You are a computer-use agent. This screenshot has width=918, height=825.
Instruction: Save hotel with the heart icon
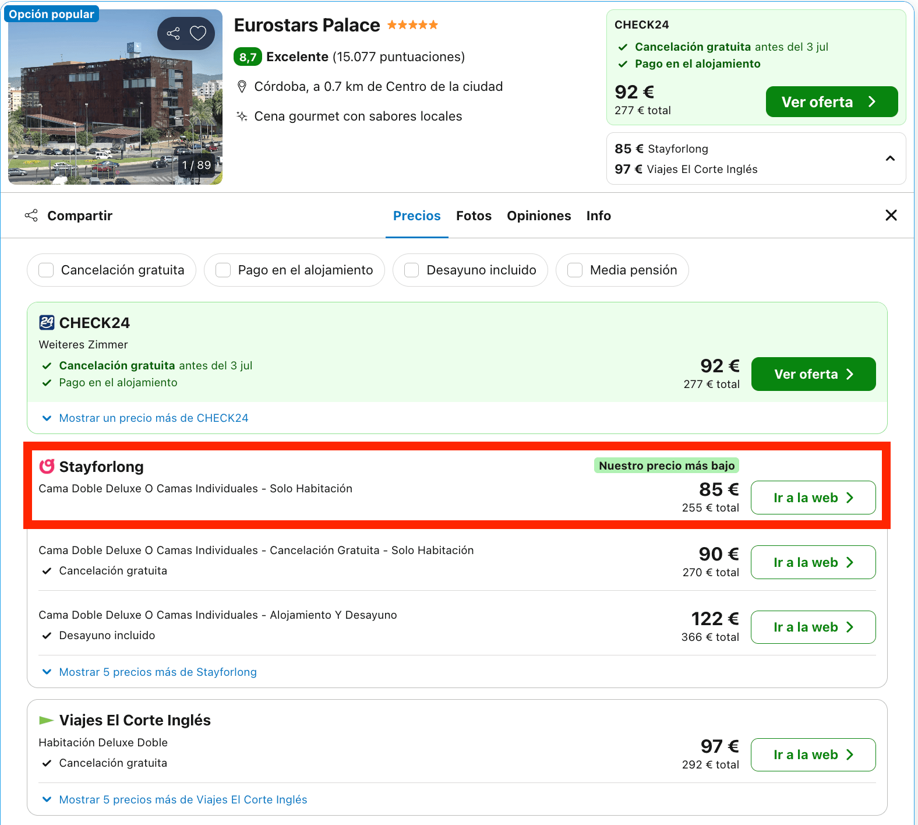pyautogui.click(x=198, y=33)
